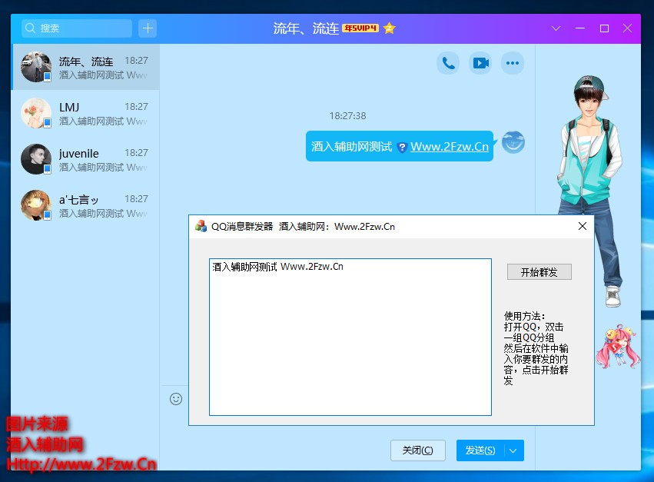Expand the dropdown chevron in QQ title bar
654x482 pixels.
click(556, 28)
